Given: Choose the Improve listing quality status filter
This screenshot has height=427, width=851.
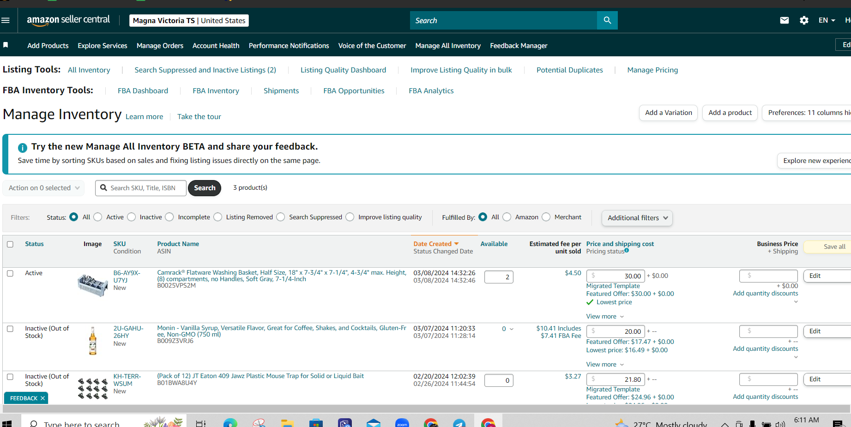Looking at the screenshot, I should click(x=350, y=217).
